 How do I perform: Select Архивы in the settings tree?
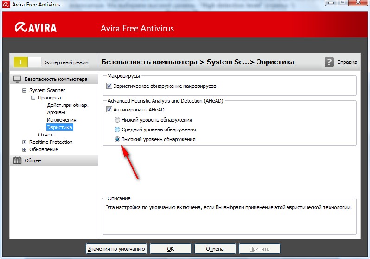[x=56, y=112]
